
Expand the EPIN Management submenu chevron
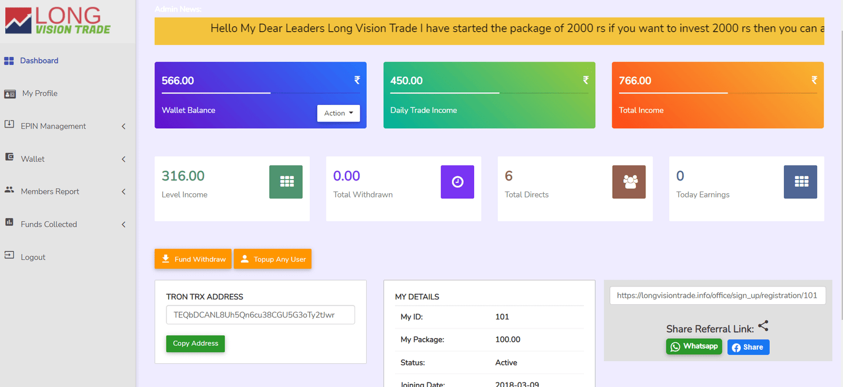point(124,126)
